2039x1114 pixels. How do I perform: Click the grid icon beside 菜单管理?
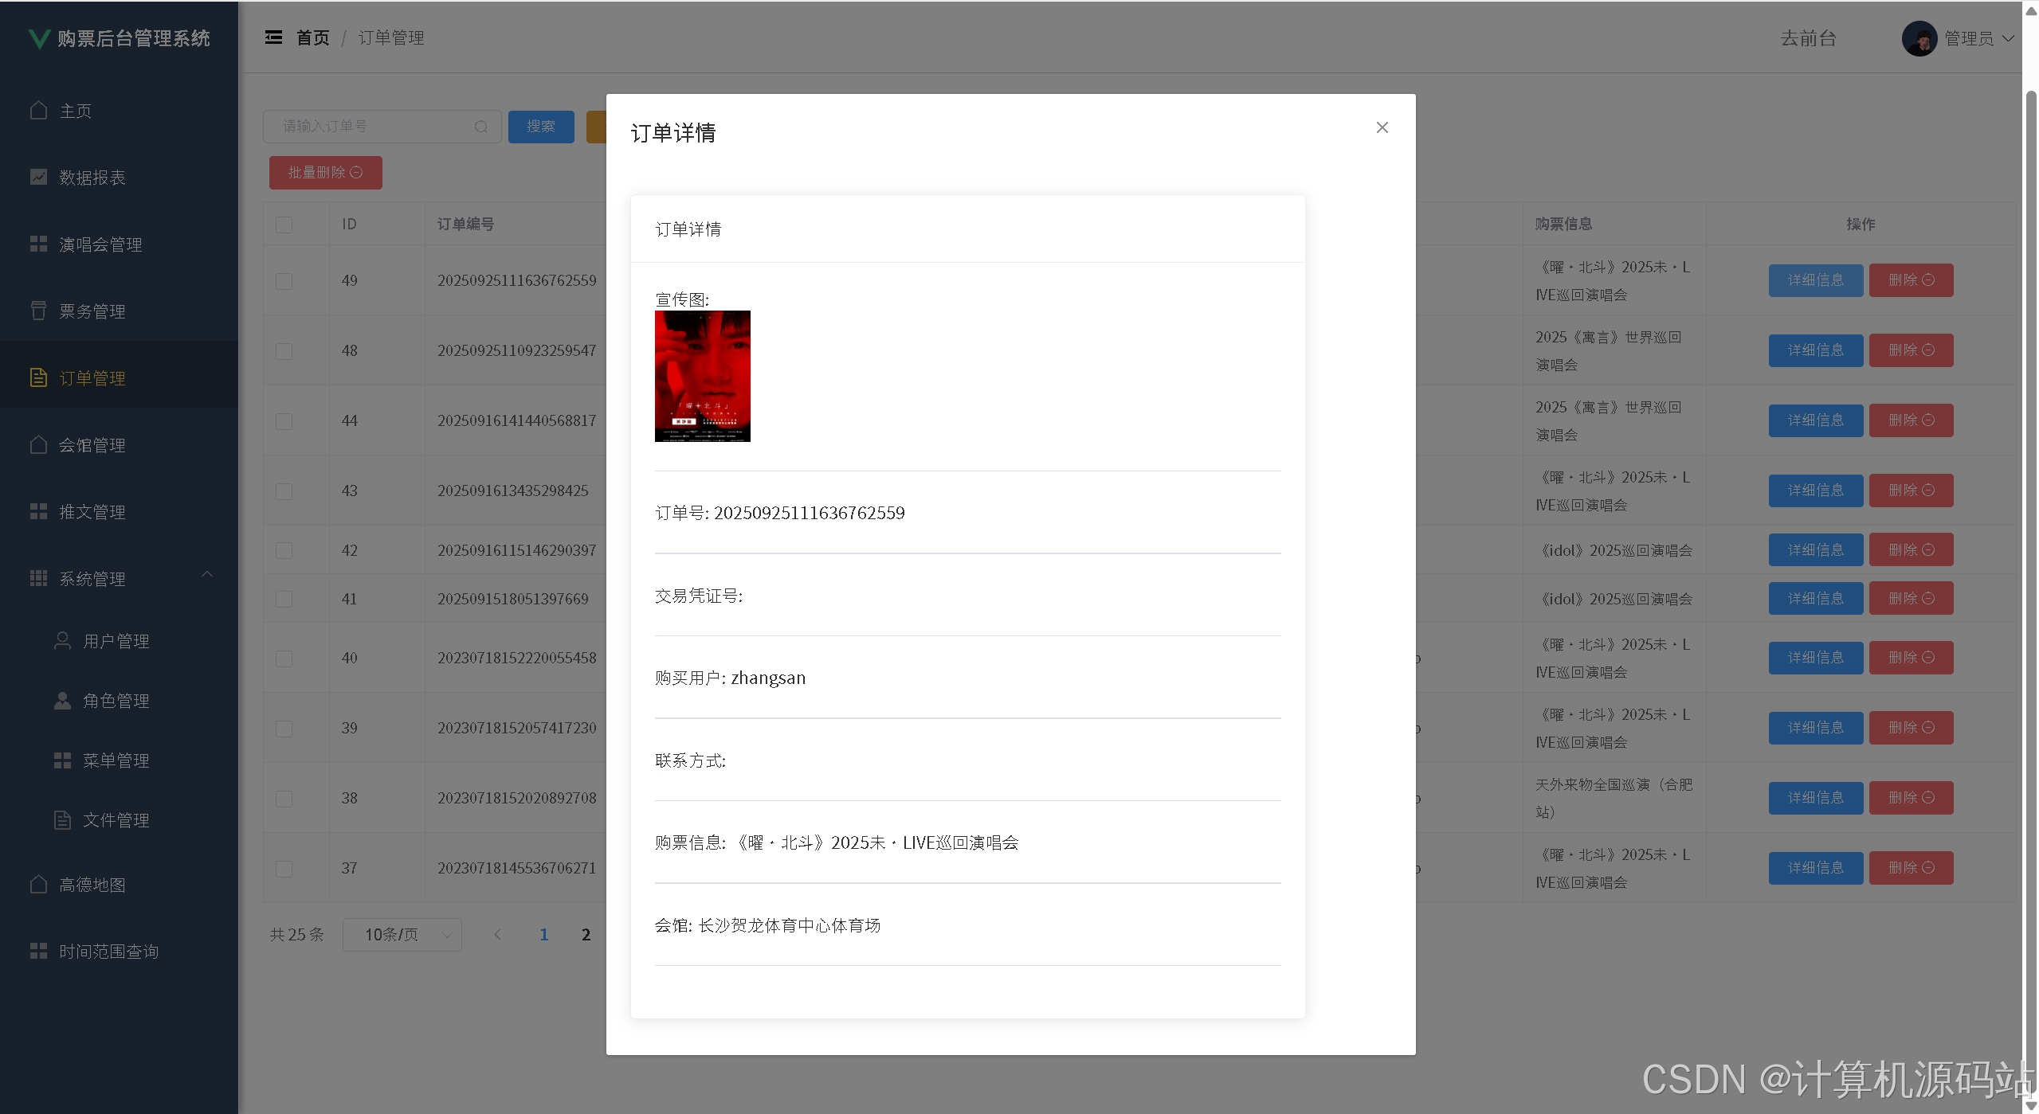click(x=62, y=760)
